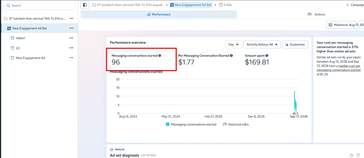Click the Performance overview heading
Image resolution: width=364 pixels, height=158 pixels.
(x=128, y=42)
